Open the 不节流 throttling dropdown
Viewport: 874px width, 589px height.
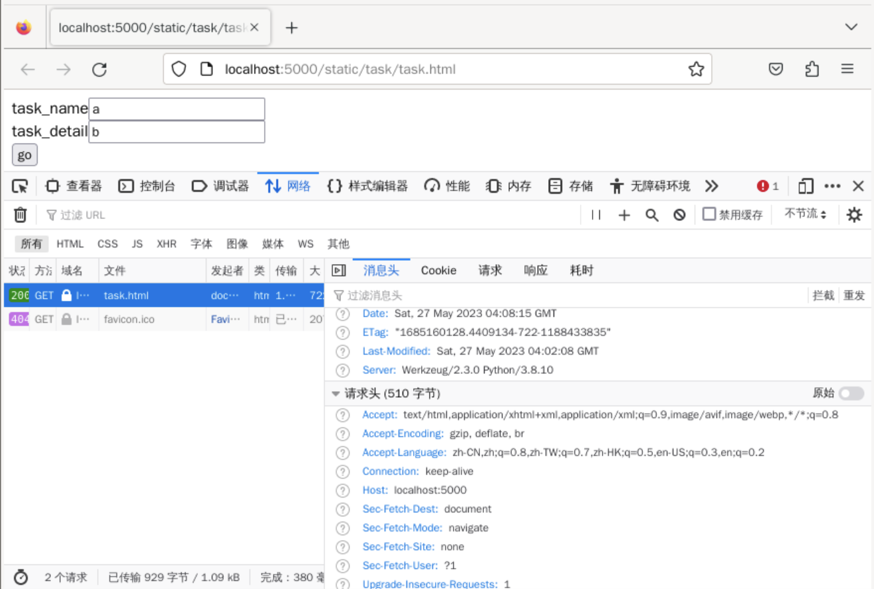(x=805, y=214)
